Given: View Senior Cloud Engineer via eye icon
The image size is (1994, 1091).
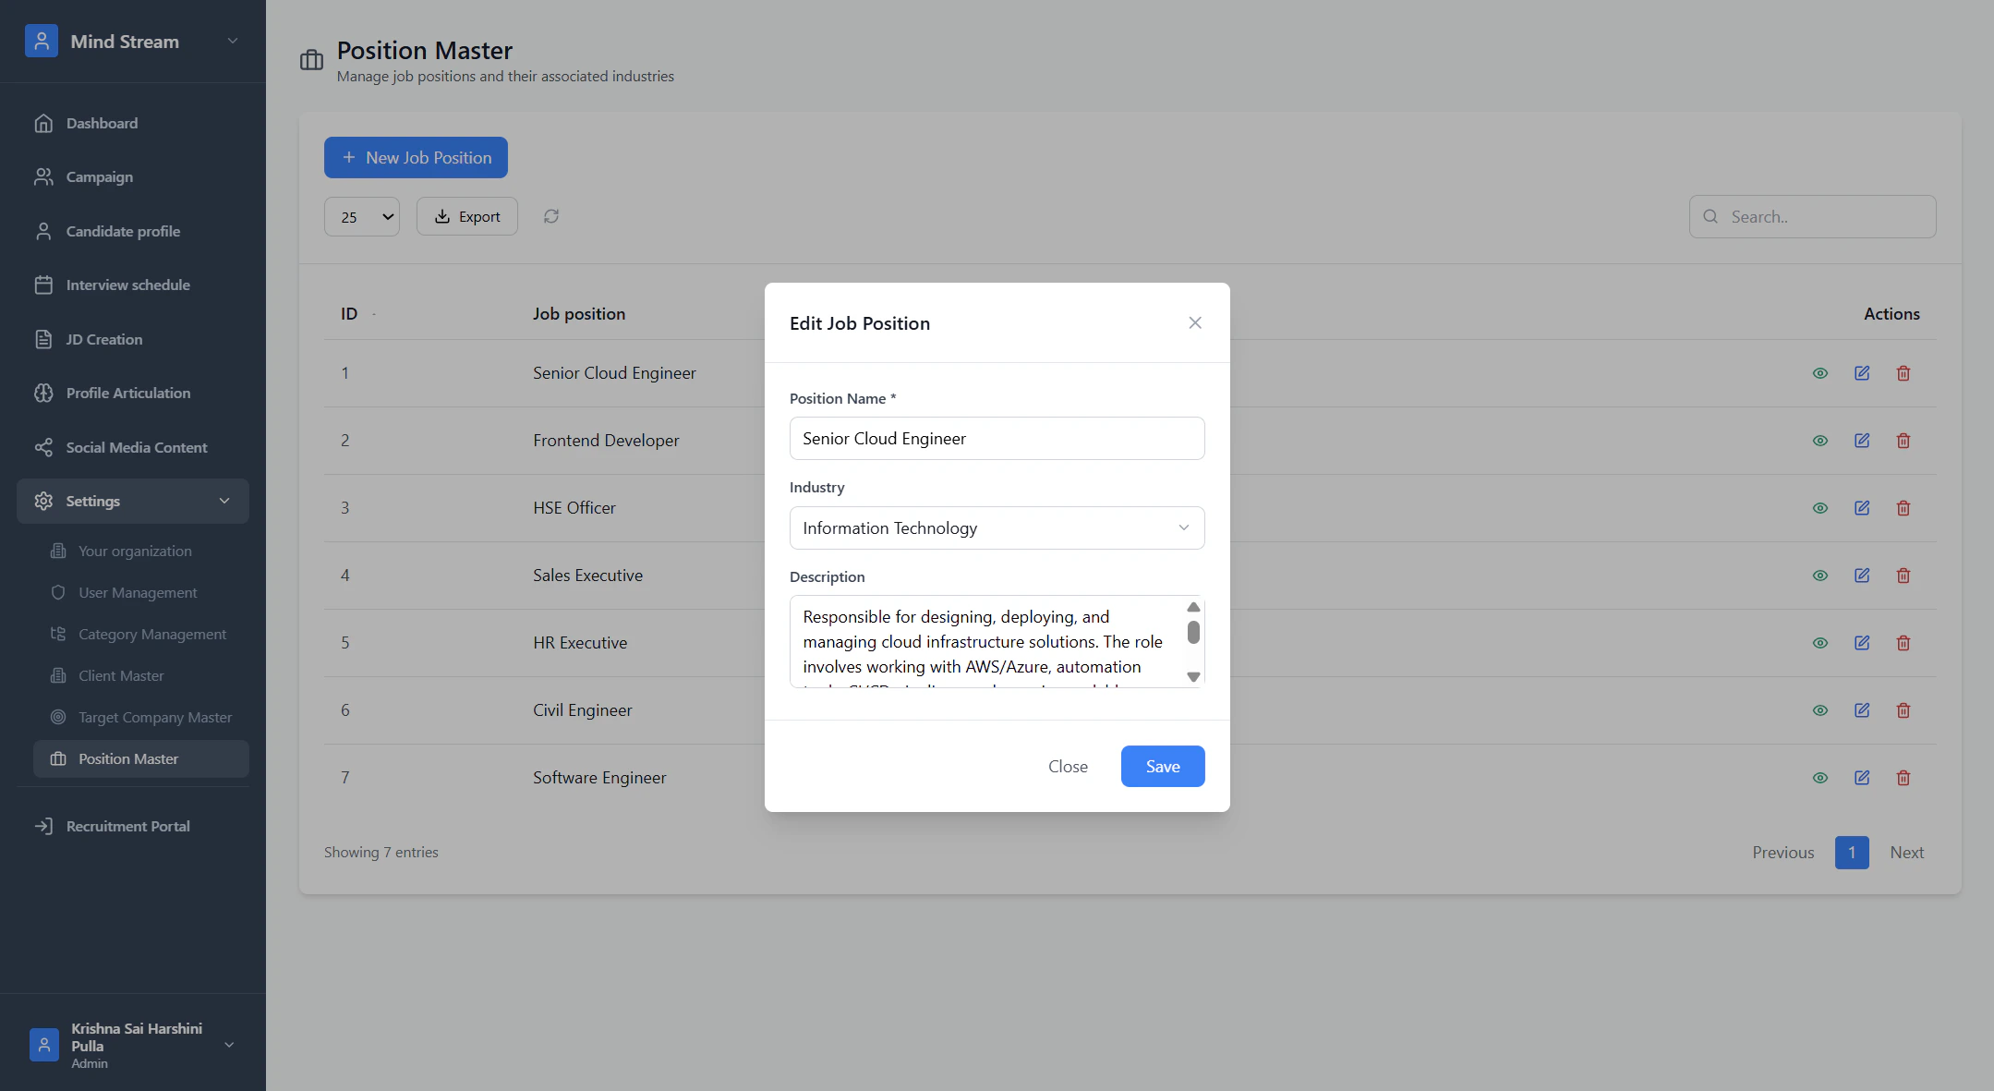Looking at the screenshot, I should pyautogui.click(x=1820, y=373).
